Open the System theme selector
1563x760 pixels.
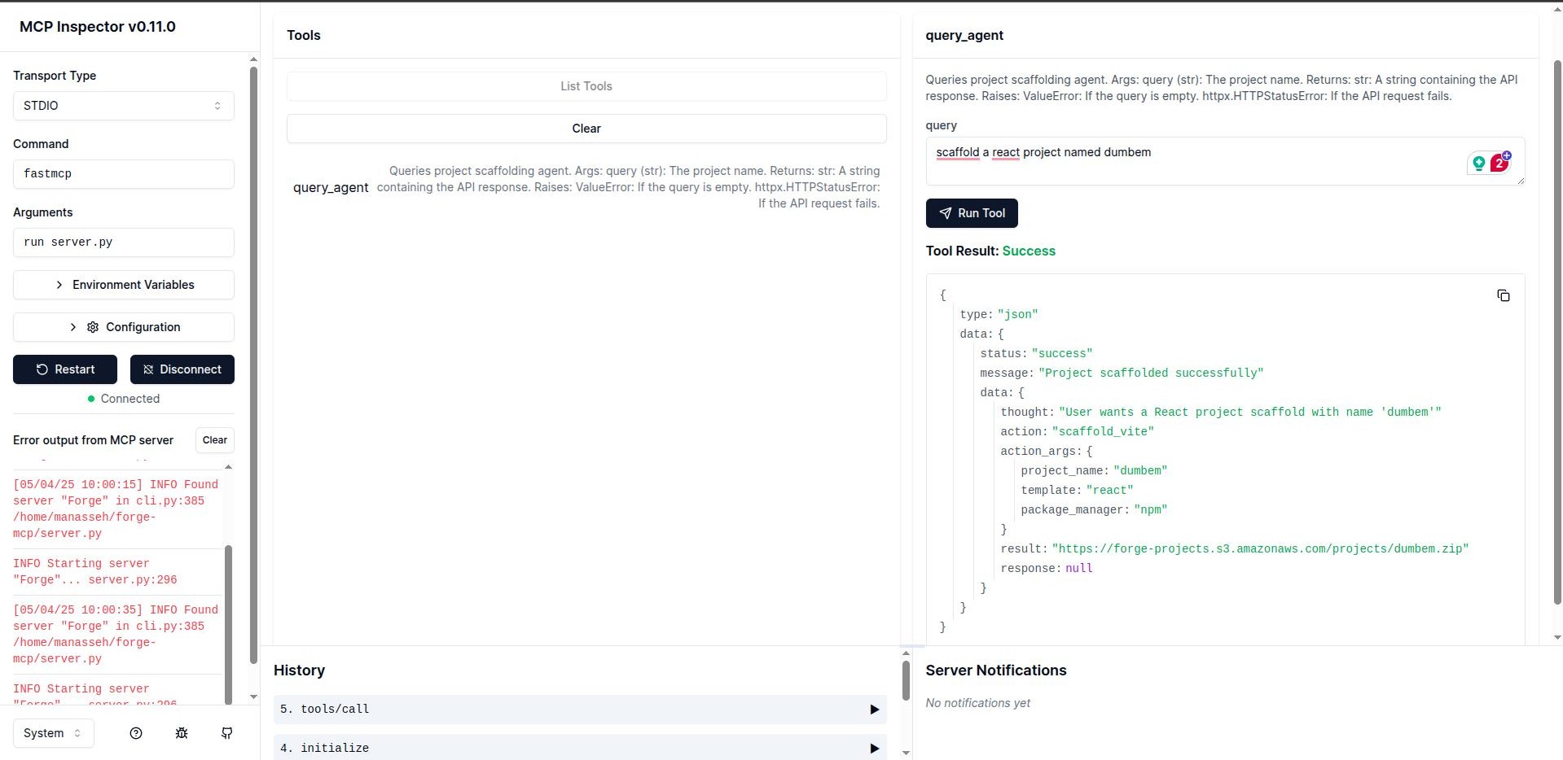(x=52, y=733)
